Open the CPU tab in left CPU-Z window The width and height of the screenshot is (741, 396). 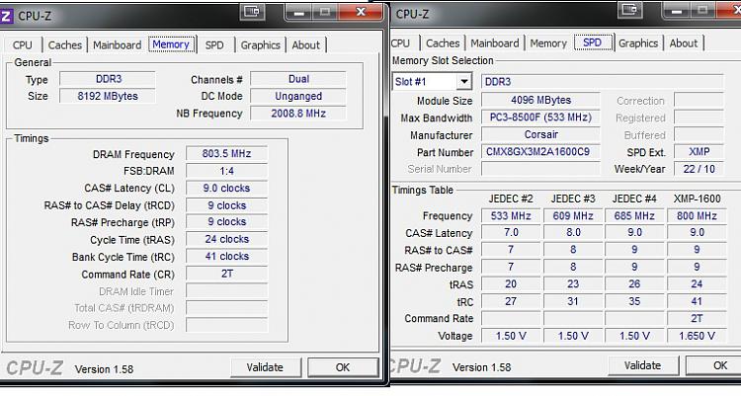(x=22, y=44)
